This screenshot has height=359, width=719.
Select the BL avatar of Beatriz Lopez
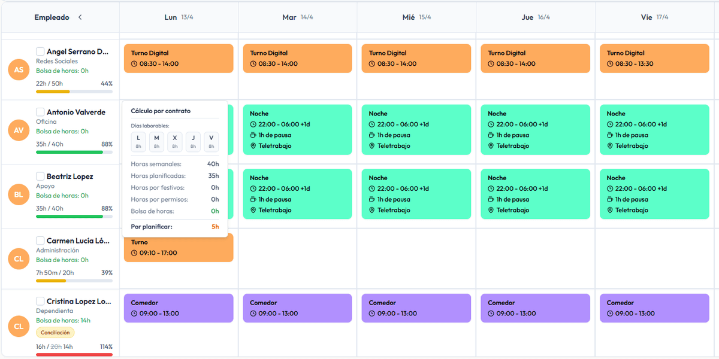(19, 194)
